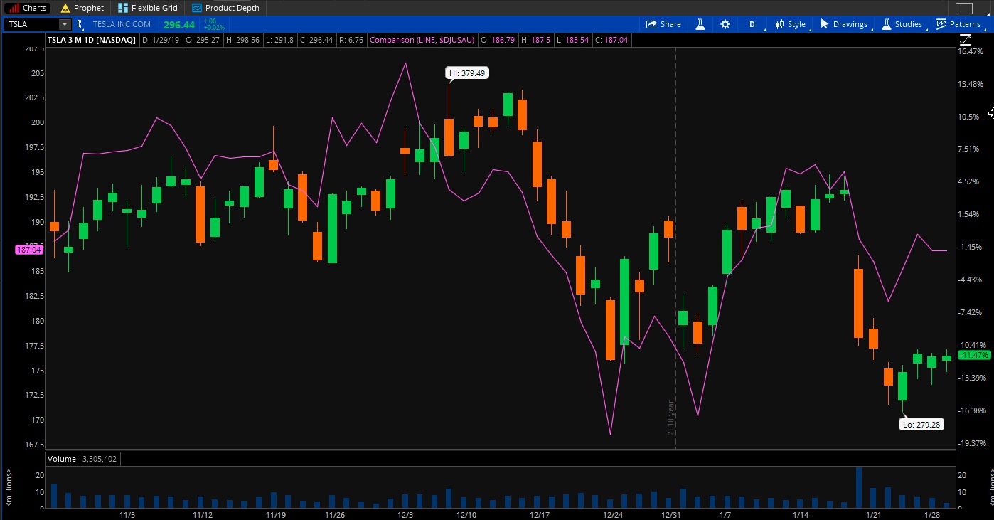Click the right sidebar expand handle
The height and width of the screenshot is (520, 994).
pos(990,113)
